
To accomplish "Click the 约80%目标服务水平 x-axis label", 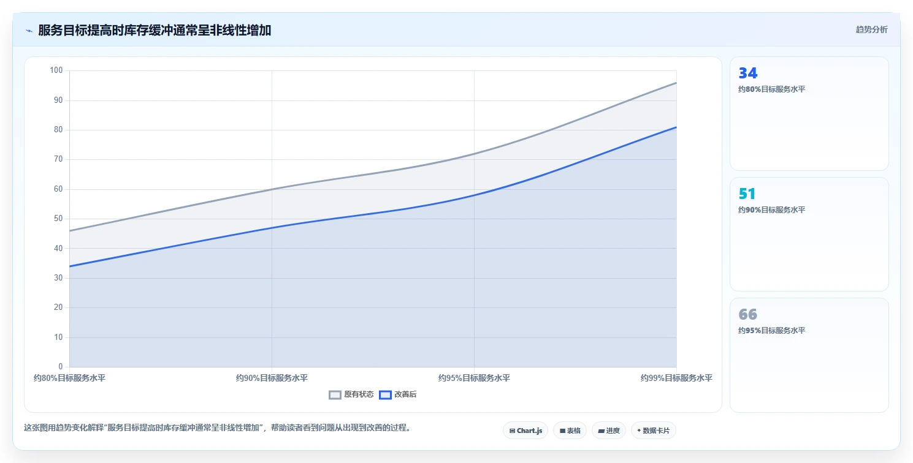I will [69, 378].
